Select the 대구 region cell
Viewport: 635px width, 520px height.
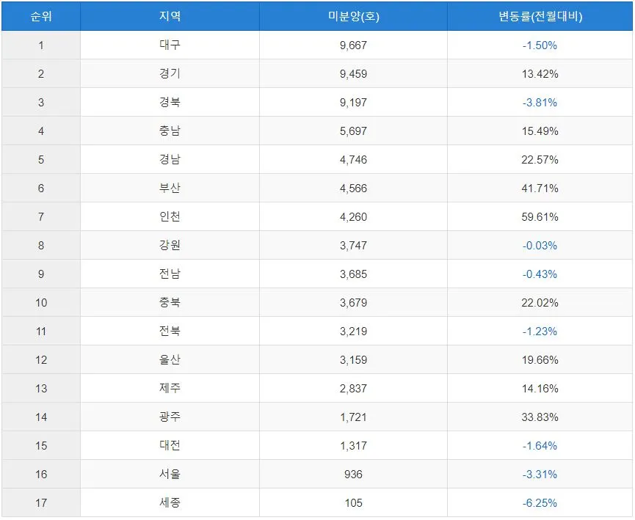click(170, 45)
